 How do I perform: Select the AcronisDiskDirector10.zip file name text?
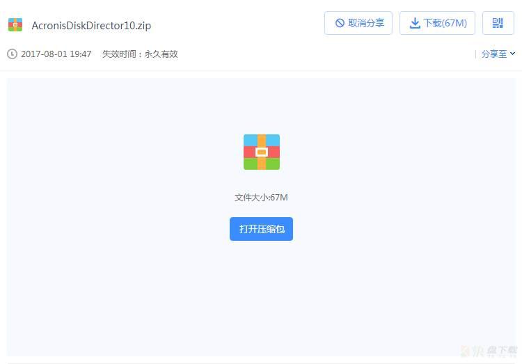pyautogui.click(x=91, y=25)
